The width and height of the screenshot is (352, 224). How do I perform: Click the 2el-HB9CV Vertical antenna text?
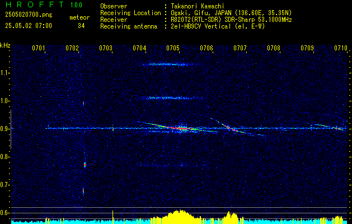coord(218,26)
